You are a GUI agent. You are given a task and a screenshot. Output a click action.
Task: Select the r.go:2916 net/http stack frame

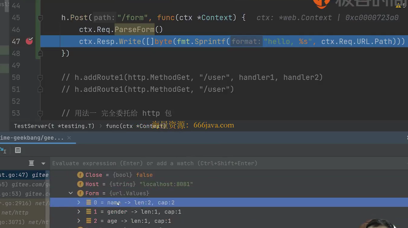(x=24, y=203)
